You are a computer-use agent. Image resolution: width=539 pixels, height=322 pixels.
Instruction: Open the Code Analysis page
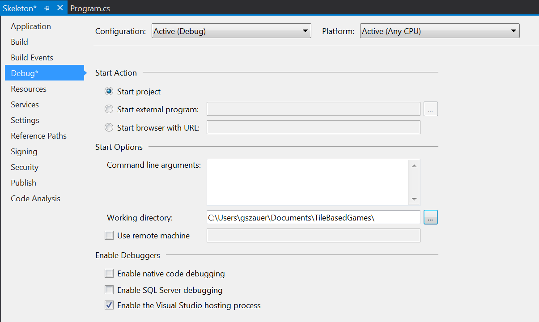(35, 199)
